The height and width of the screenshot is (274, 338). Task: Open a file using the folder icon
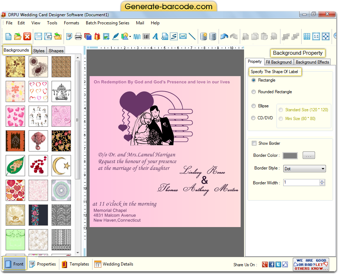18,36
